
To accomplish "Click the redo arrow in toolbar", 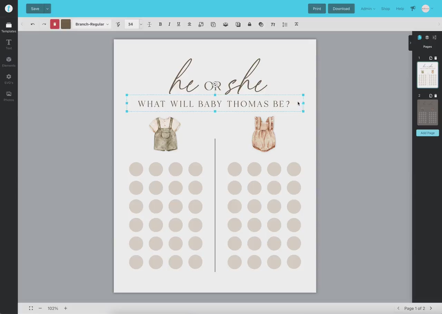I will [x=44, y=24].
